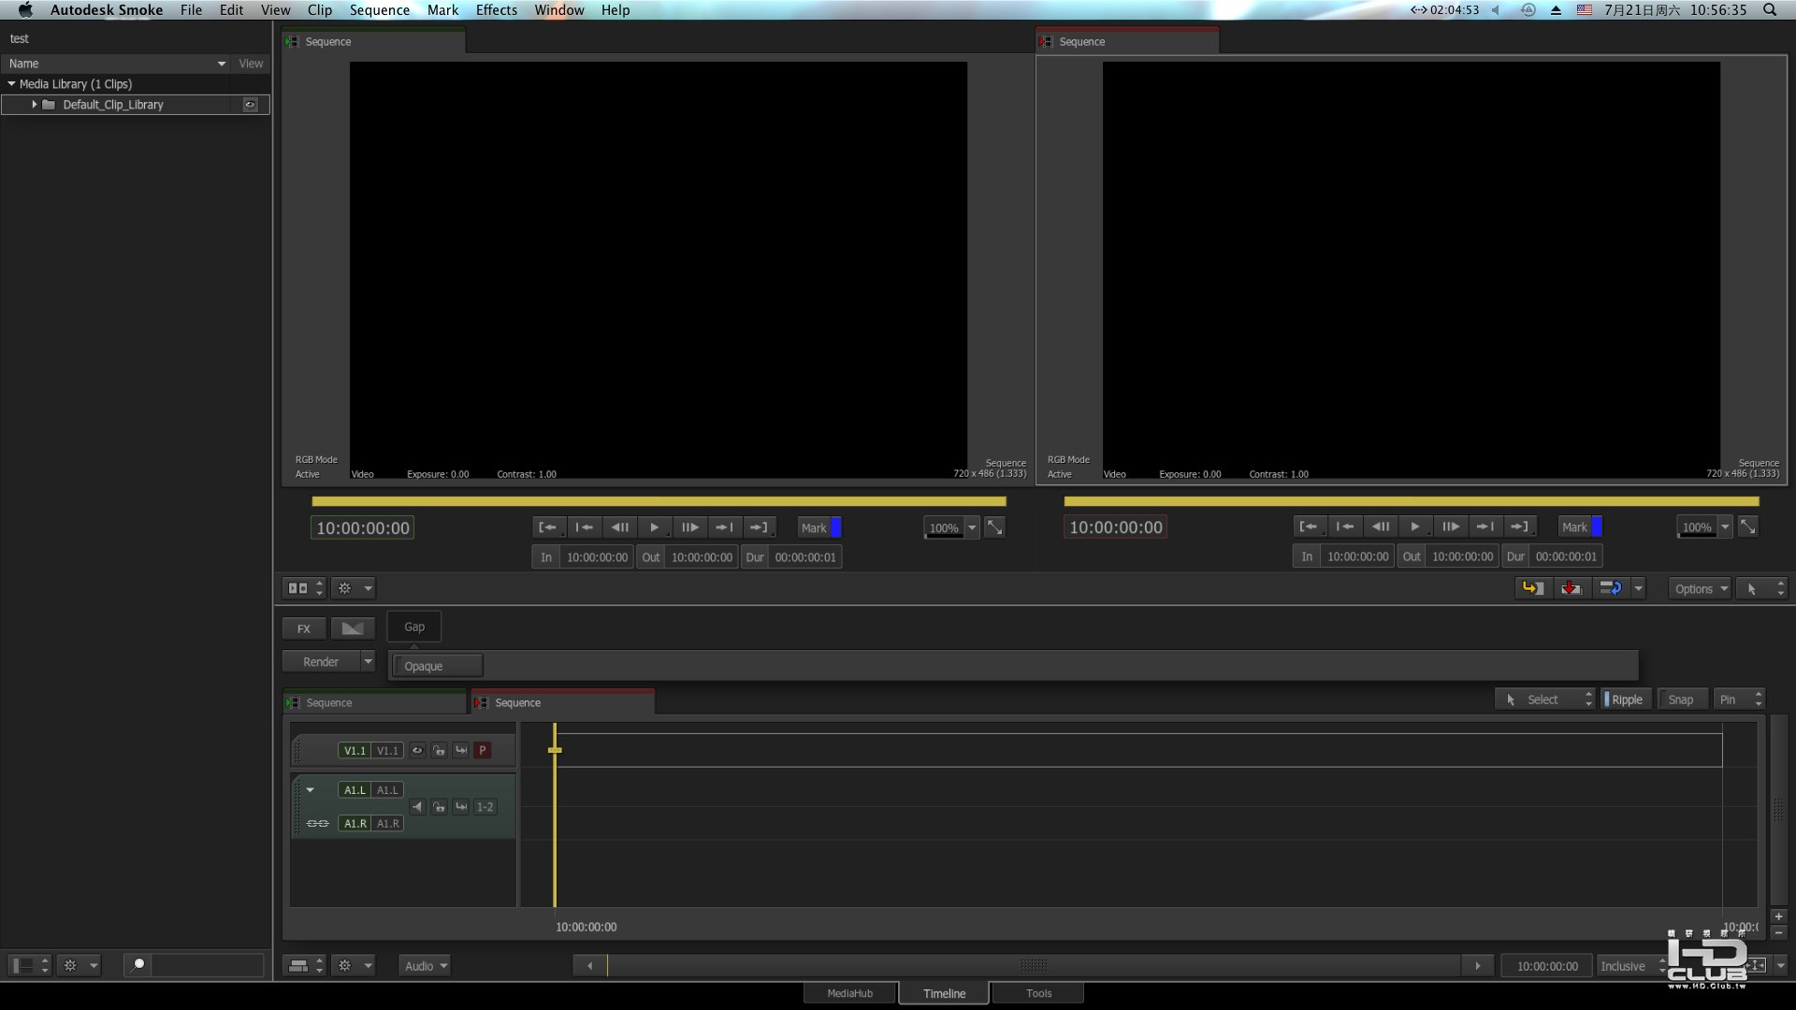Jump to previous edit in left viewer
Image resolution: width=1796 pixels, height=1010 pixels.
pyautogui.click(x=584, y=527)
